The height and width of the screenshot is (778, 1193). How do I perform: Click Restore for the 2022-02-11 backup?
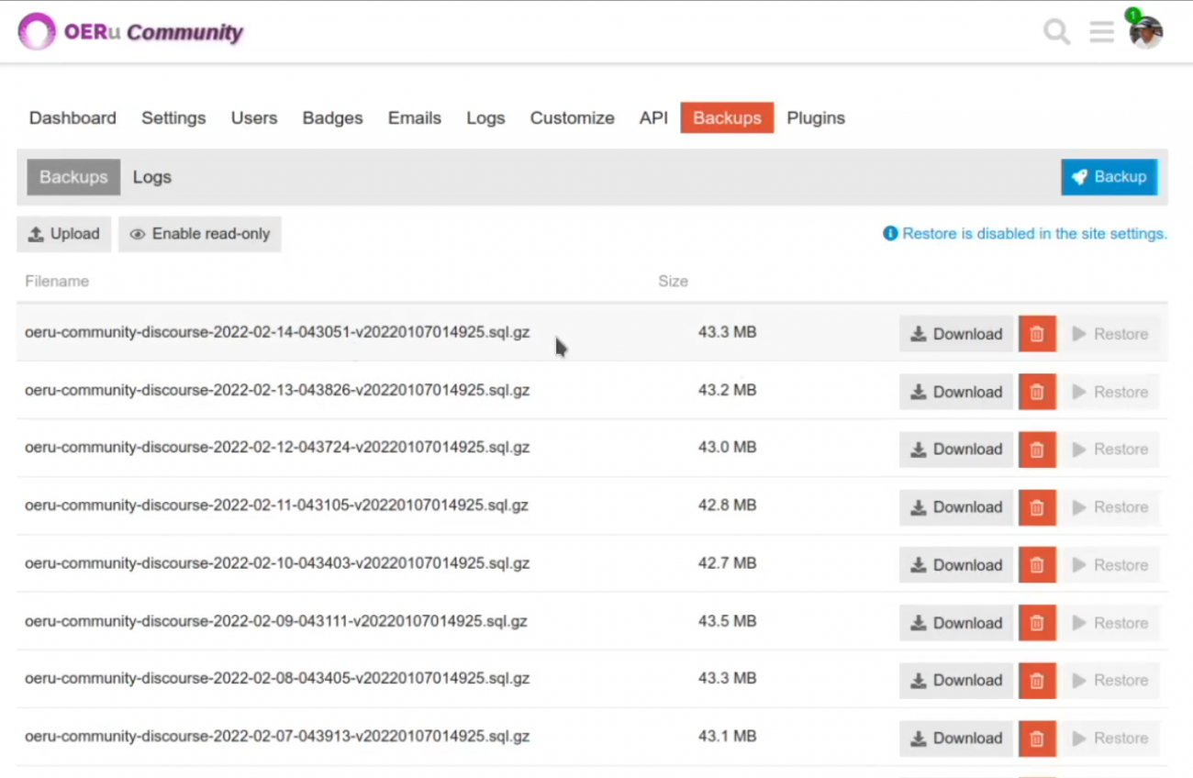click(x=1110, y=507)
